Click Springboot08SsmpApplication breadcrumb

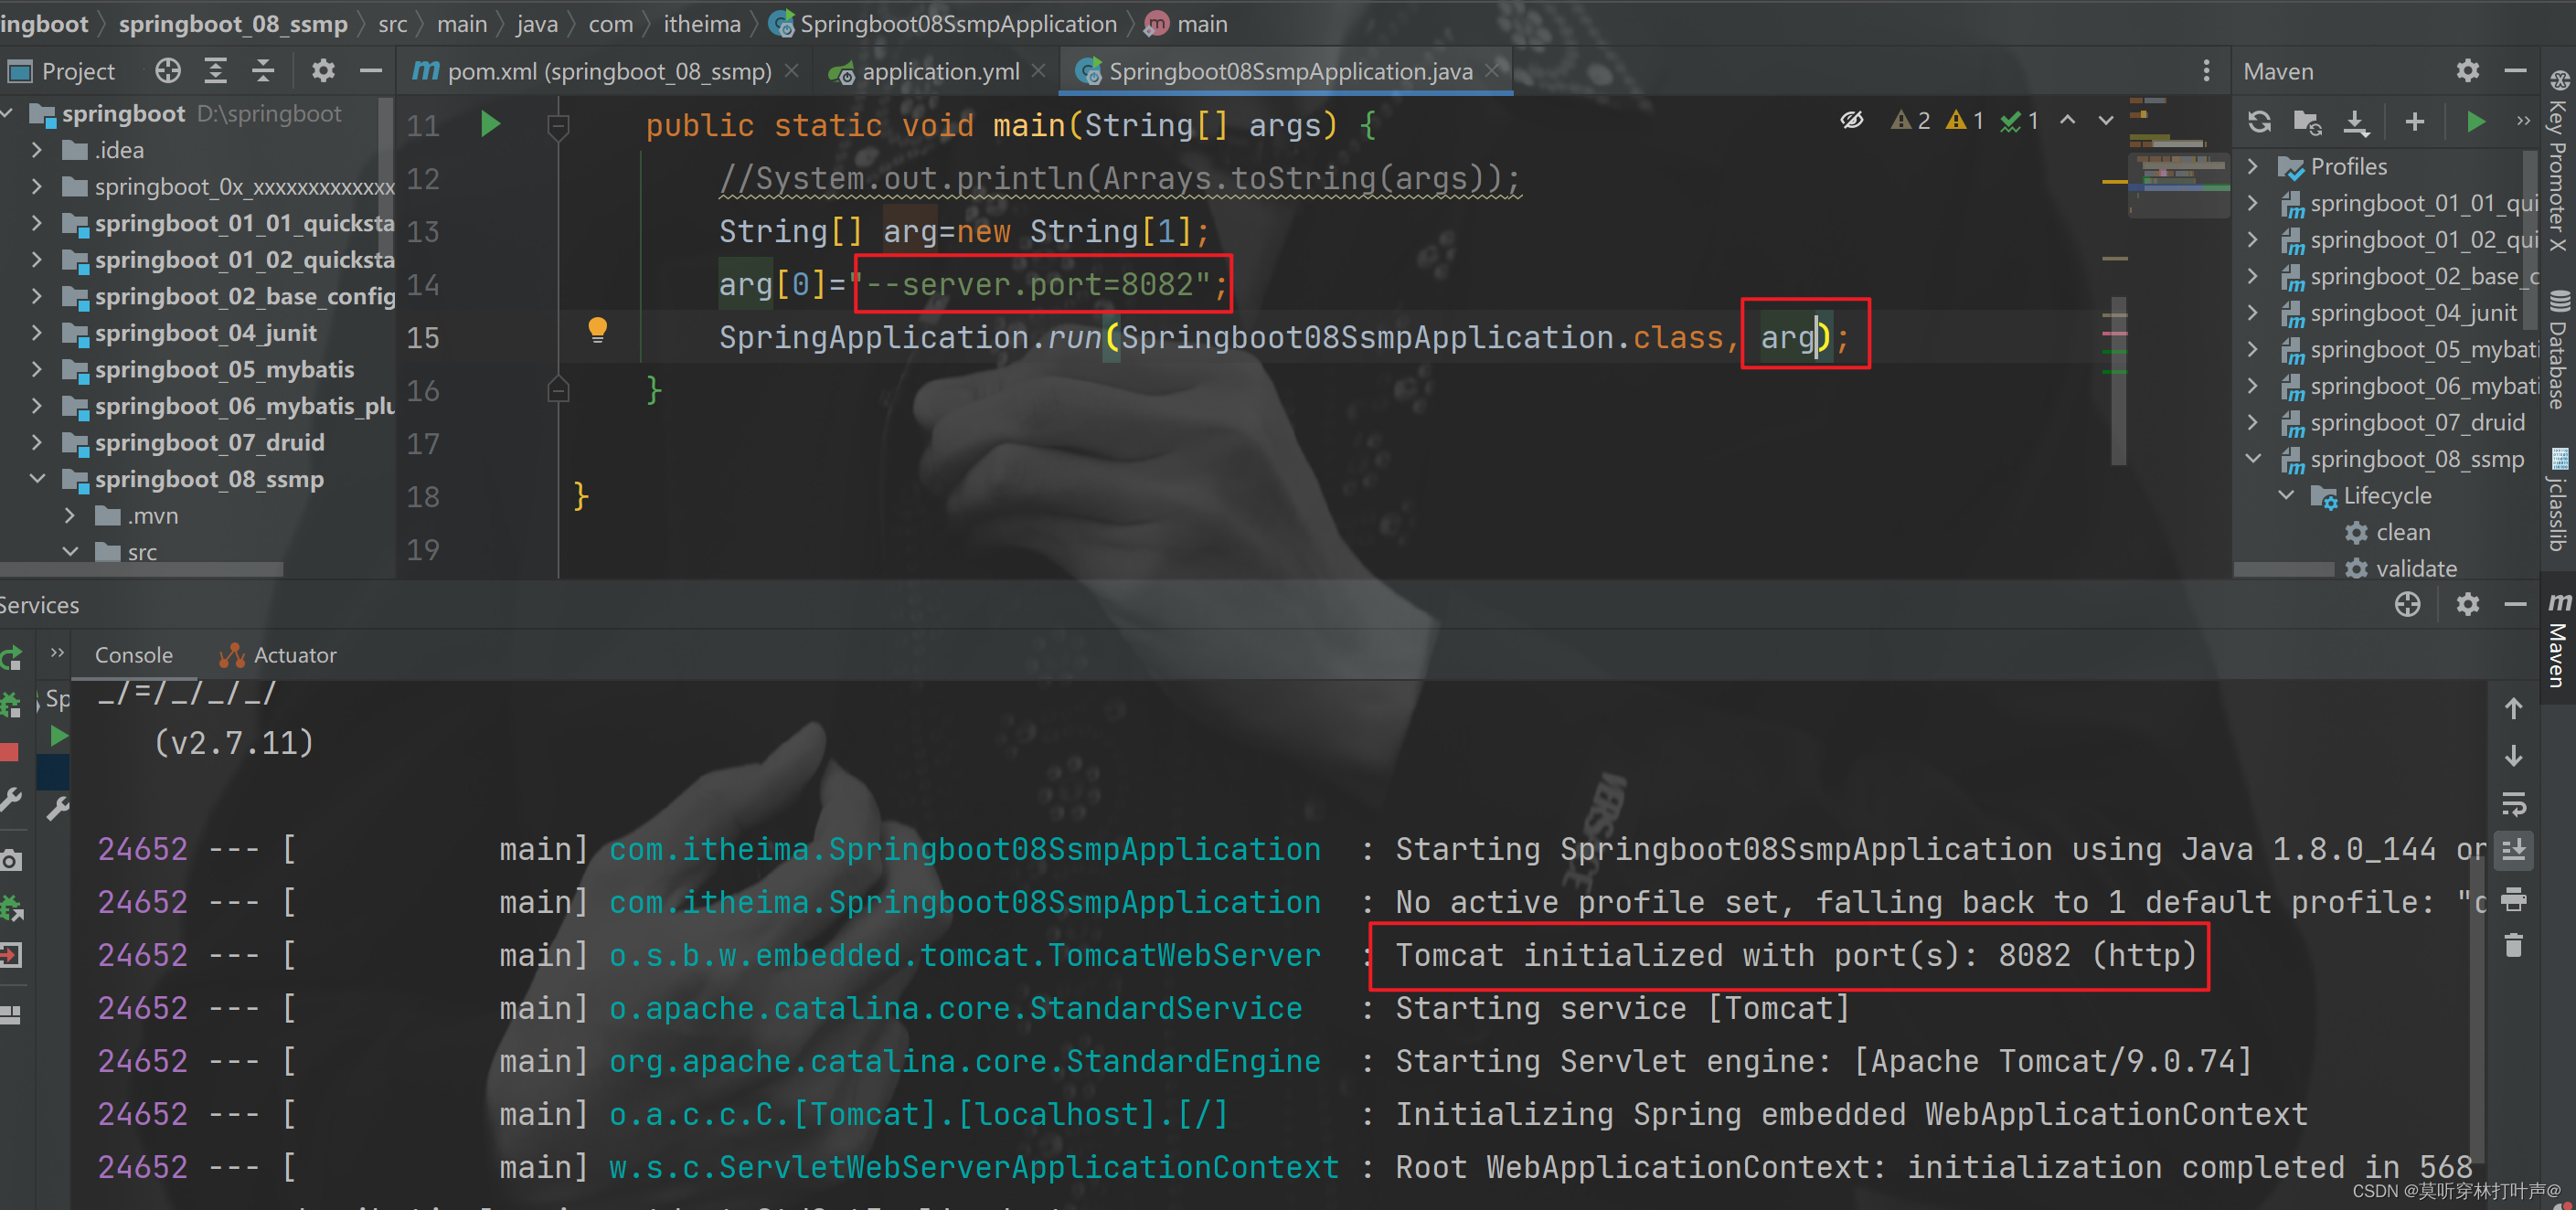point(942,23)
